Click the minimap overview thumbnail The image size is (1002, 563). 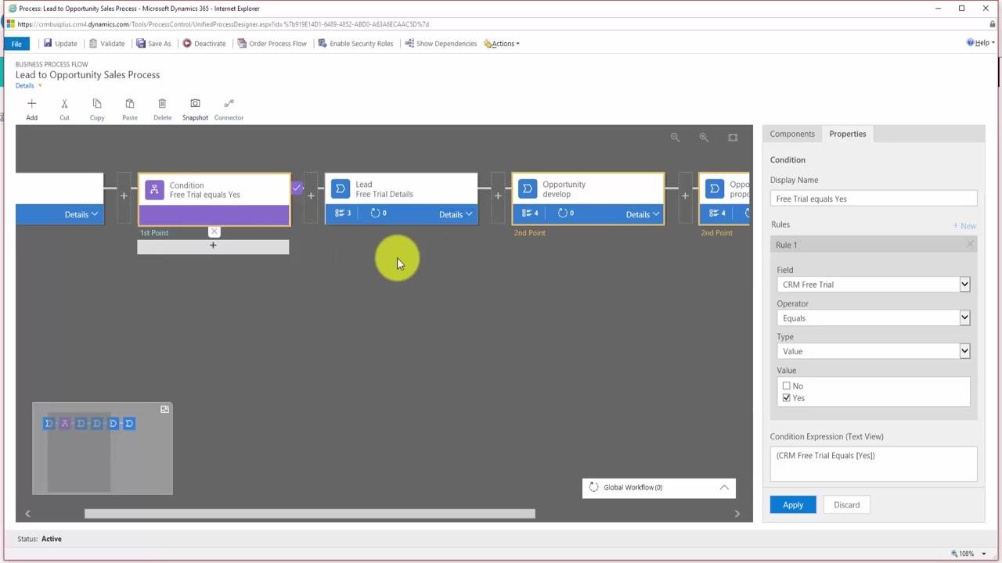(103, 449)
